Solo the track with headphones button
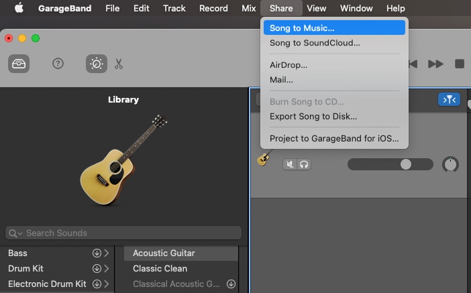The height and width of the screenshot is (293, 471). pos(304,164)
